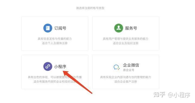Click the 具有用户管理与提供业务服务的能力 description

[x=126, y=39]
